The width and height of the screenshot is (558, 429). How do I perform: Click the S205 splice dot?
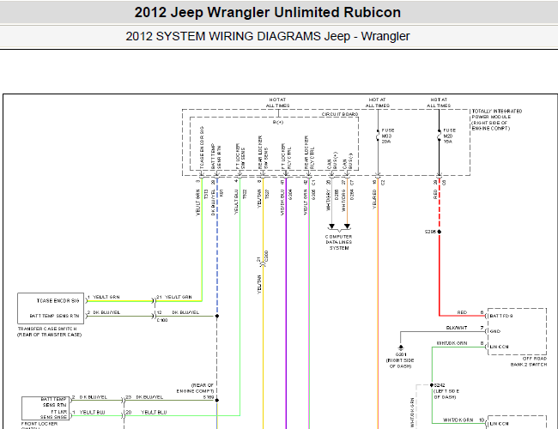pyautogui.click(x=440, y=232)
